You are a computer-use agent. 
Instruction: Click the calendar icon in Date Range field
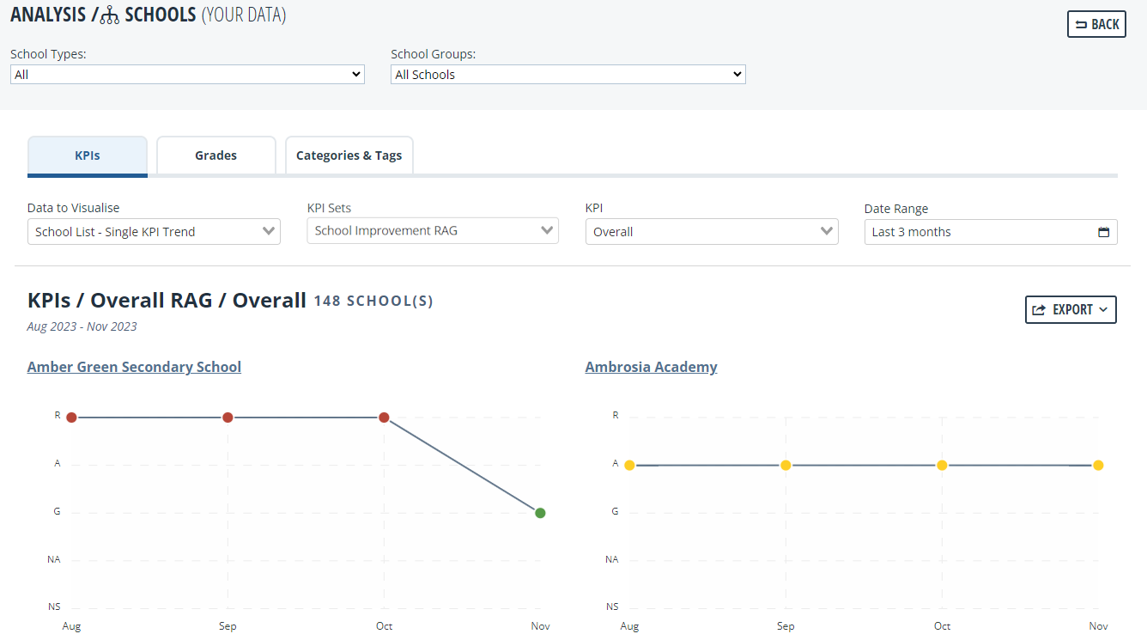coord(1103,232)
